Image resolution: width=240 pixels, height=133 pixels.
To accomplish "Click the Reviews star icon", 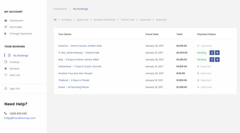I will [6, 69].
